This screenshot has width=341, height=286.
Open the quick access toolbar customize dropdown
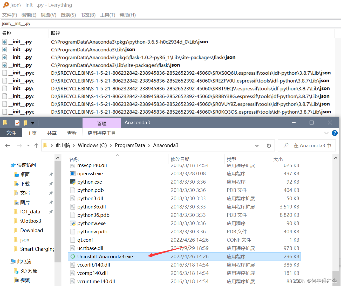point(32,123)
